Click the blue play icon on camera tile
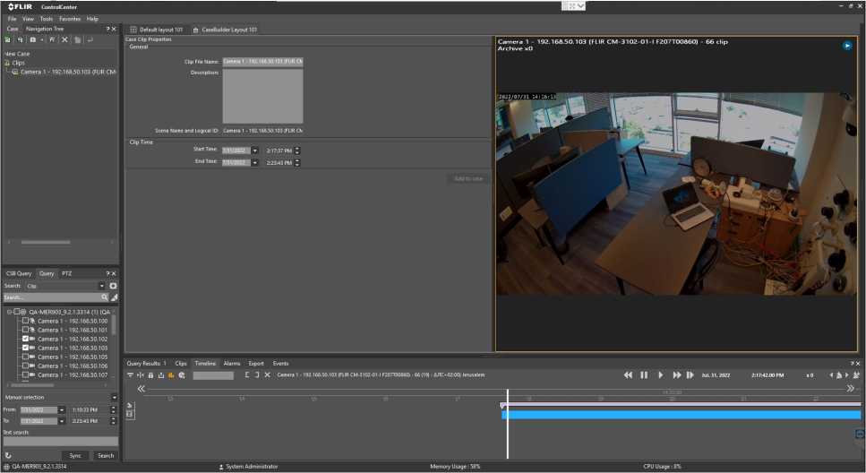 pyautogui.click(x=847, y=45)
